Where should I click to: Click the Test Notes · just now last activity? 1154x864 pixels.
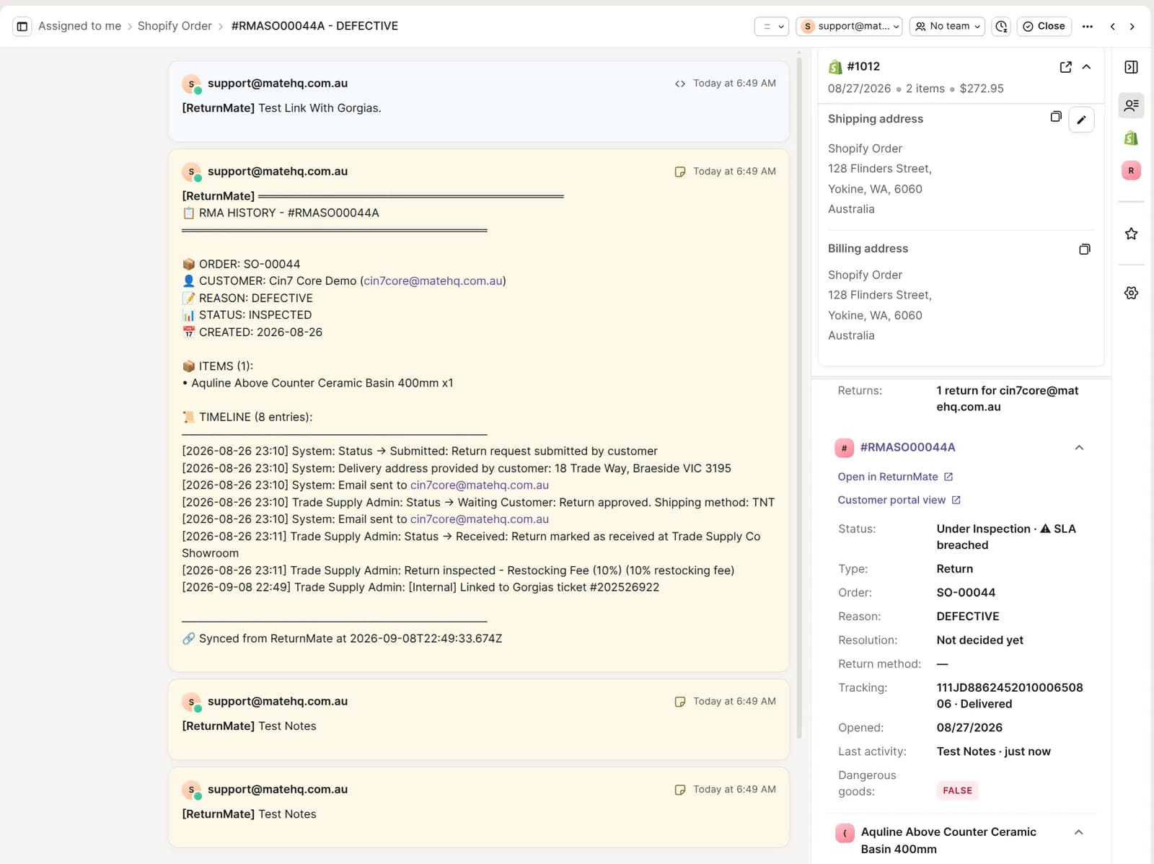click(x=993, y=751)
